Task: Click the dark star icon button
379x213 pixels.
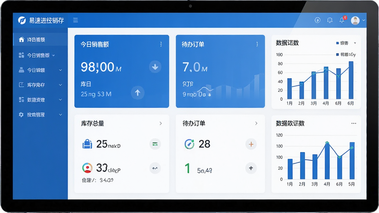Action: pos(251,168)
